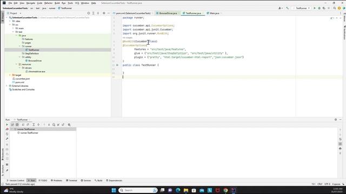
Task: Collapse the utility package
Action: pos(19,57)
